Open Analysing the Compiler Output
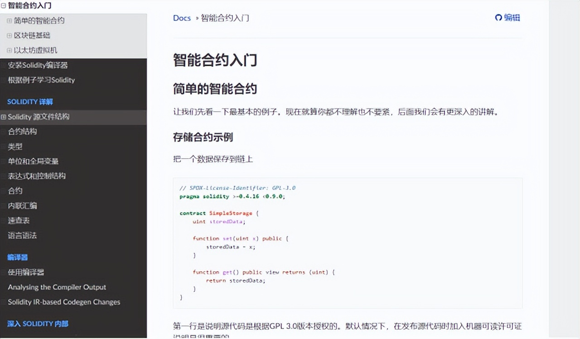The image size is (580, 339). (57, 287)
